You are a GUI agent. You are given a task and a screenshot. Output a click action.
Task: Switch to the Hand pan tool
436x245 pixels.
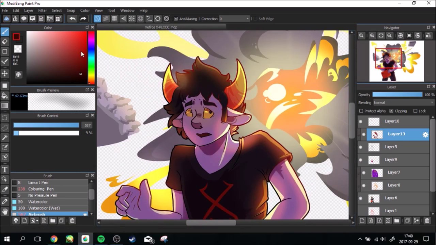click(x=5, y=211)
